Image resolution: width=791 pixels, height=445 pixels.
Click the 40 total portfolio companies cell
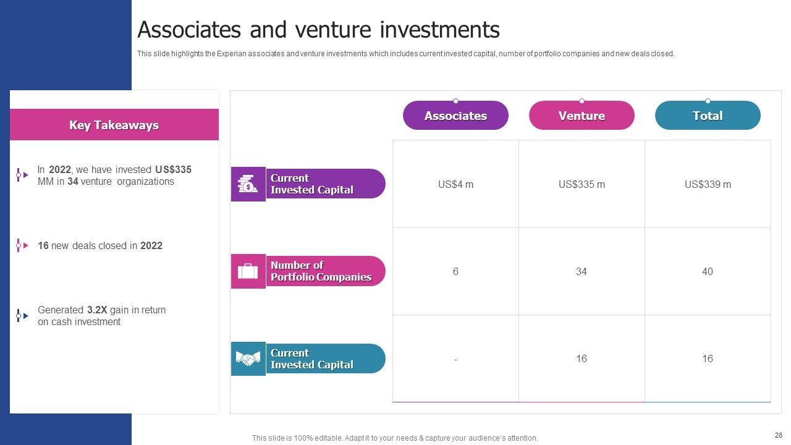(x=708, y=271)
